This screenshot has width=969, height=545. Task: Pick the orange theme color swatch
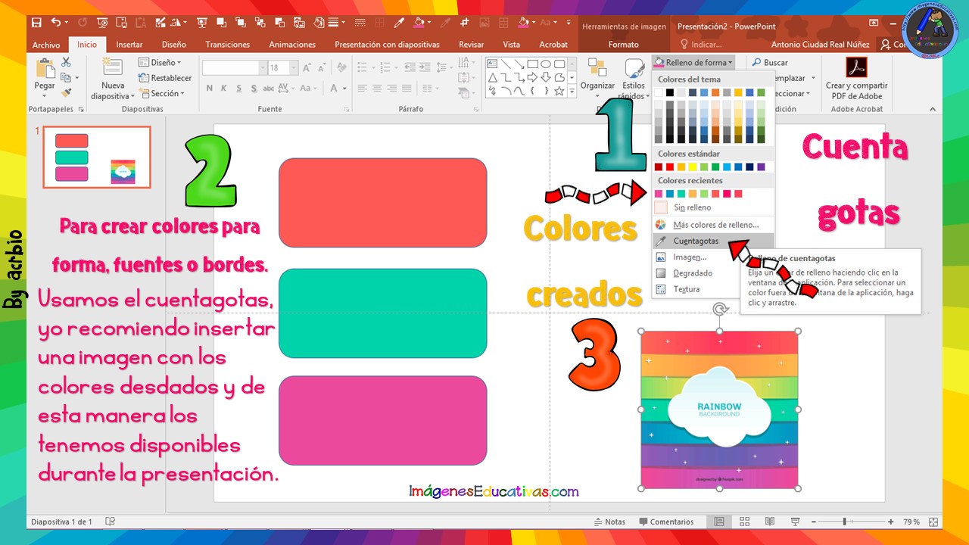pyautogui.click(x=715, y=92)
